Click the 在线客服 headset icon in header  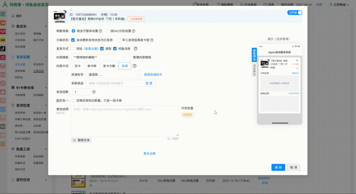tap(242, 4)
